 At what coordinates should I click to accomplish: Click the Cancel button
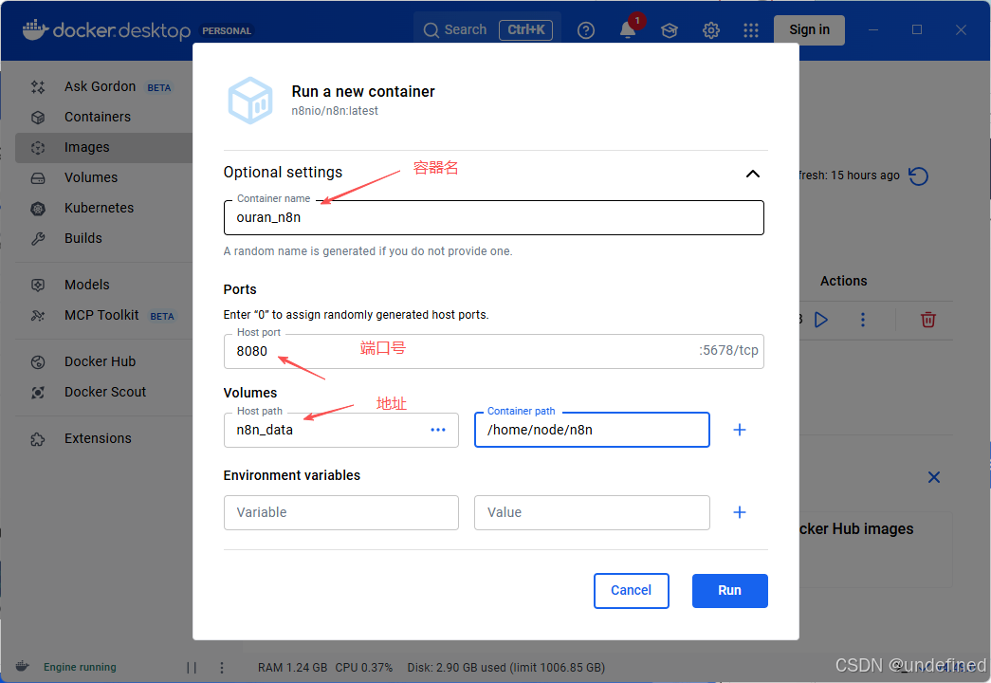click(x=632, y=591)
